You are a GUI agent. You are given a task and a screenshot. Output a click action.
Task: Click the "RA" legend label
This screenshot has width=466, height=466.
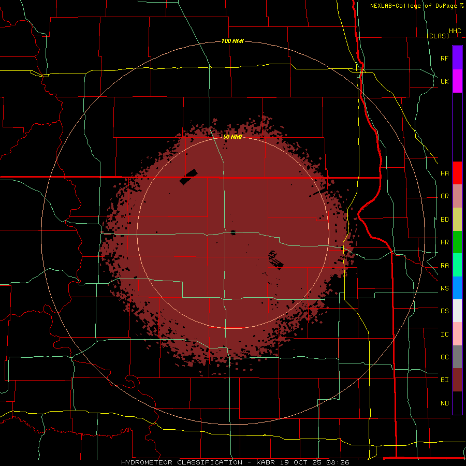444,266
